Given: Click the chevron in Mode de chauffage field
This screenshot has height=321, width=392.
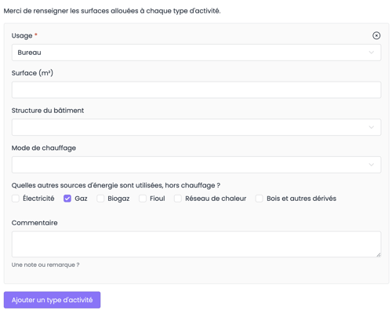Looking at the screenshot, I should point(371,165).
